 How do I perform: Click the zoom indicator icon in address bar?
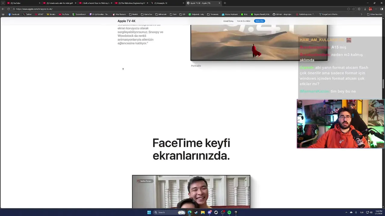pyautogui.click(x=349, y=9)
